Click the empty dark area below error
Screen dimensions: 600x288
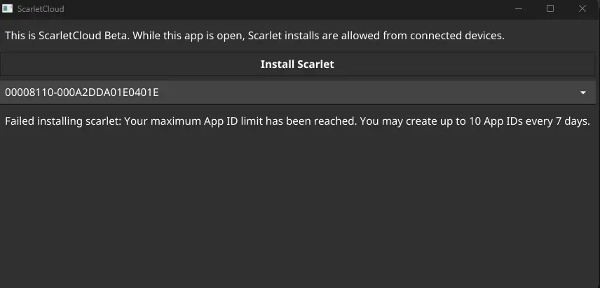coord(299,207)
